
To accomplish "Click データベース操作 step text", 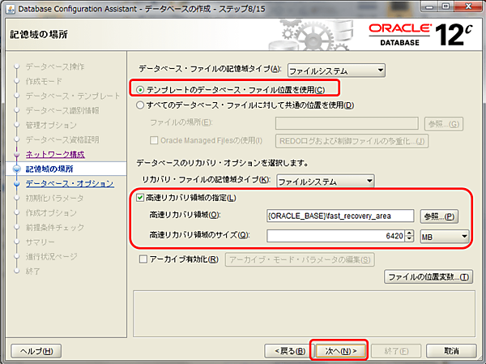I will [x=55, y=66].
